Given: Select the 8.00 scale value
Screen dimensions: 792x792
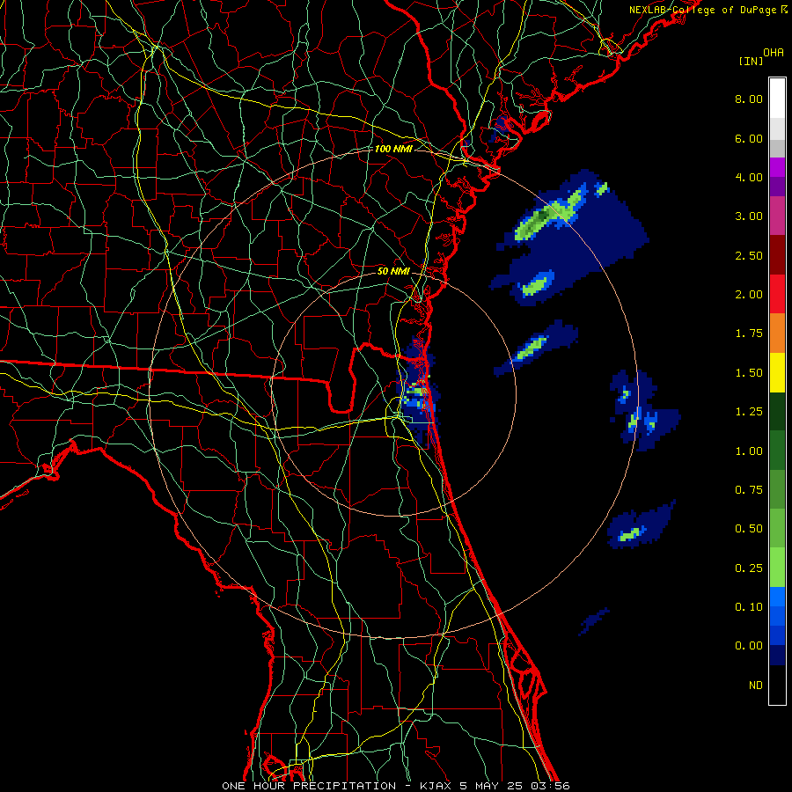Looking at the screenshot, I should (749, 99).
